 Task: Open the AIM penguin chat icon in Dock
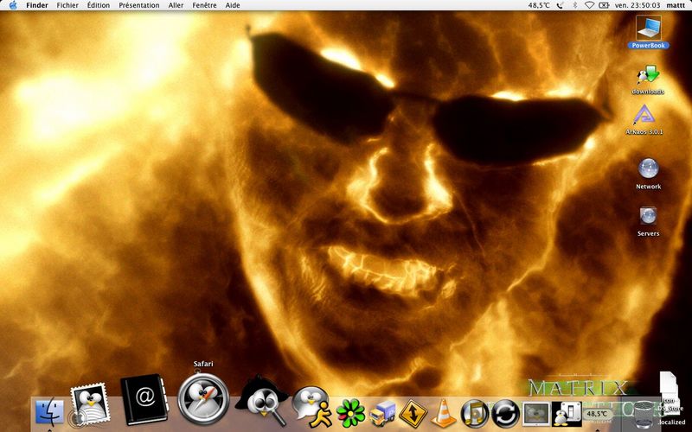311,407
